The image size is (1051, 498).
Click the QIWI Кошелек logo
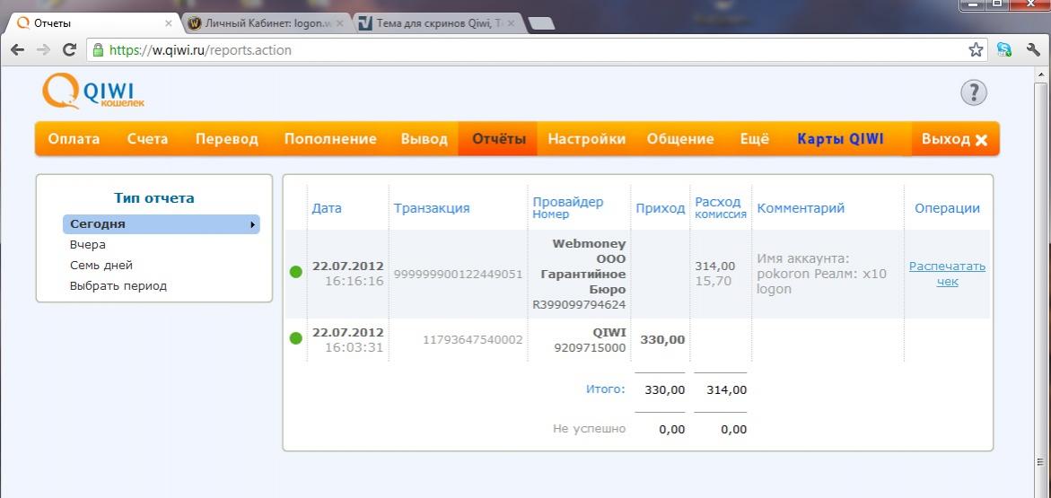93,92
